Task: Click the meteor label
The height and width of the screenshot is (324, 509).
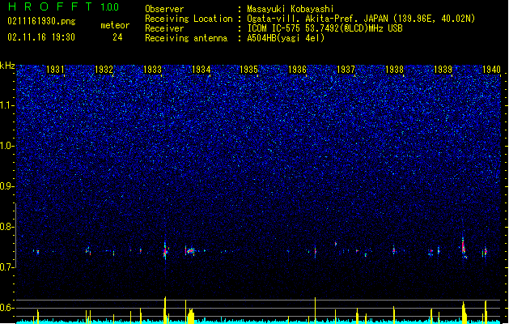Action: [x=115, y=25]
